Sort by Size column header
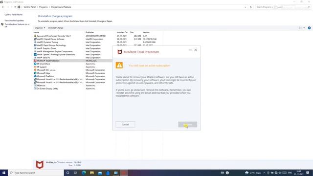Image resolution: width=313 pixels, height=176 pixels. coord(132,32)
